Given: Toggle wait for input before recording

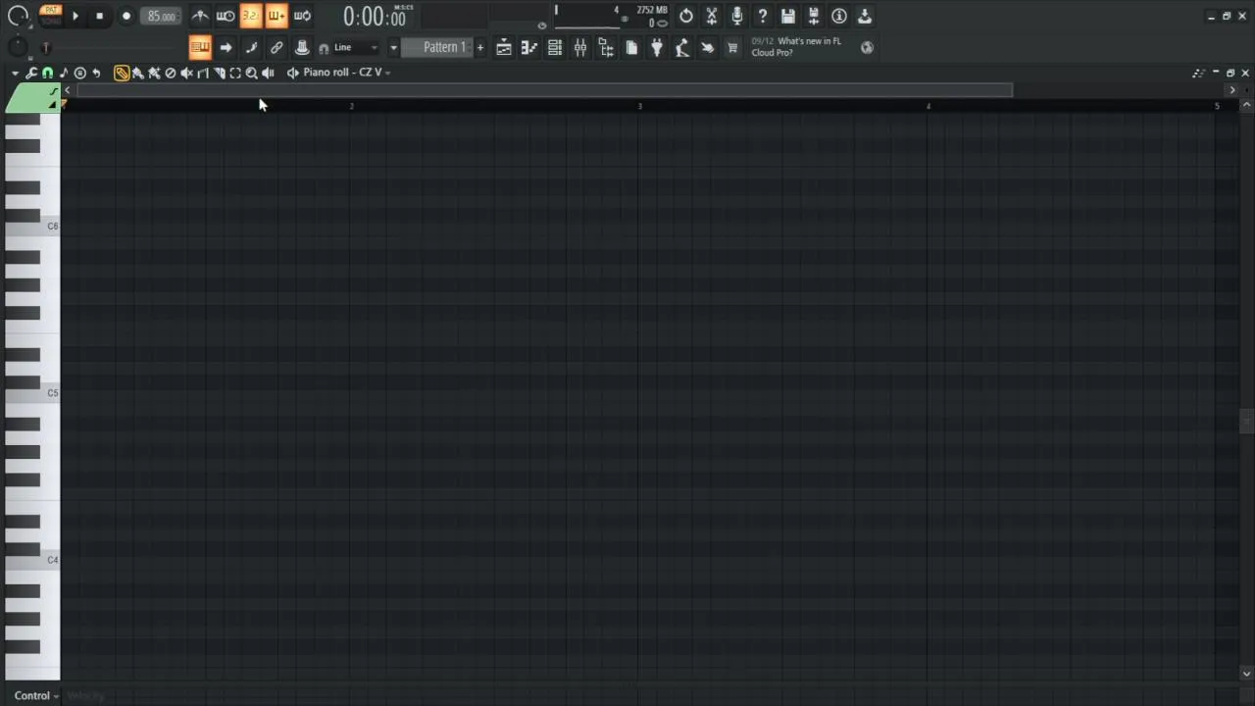Looking at the screenshot, I should tap(226, 16).
